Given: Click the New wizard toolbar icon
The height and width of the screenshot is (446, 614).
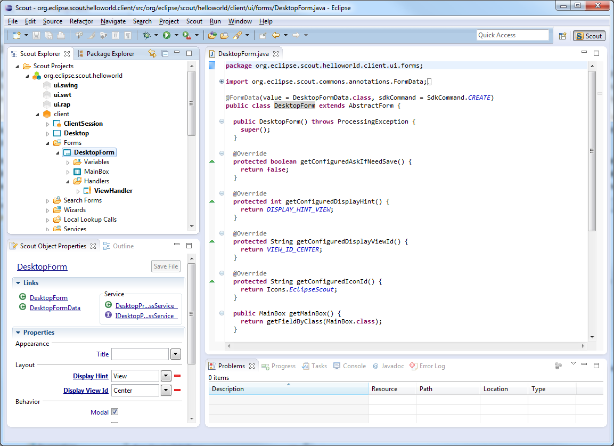Looking at the screenshot, I should coord(17,35).
